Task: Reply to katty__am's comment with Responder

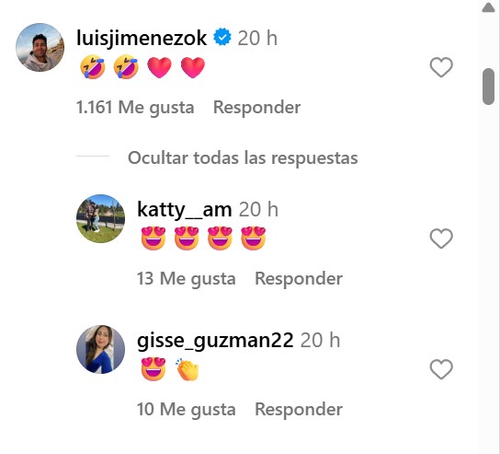Action: pyautogui.click(x=299, y=278)
